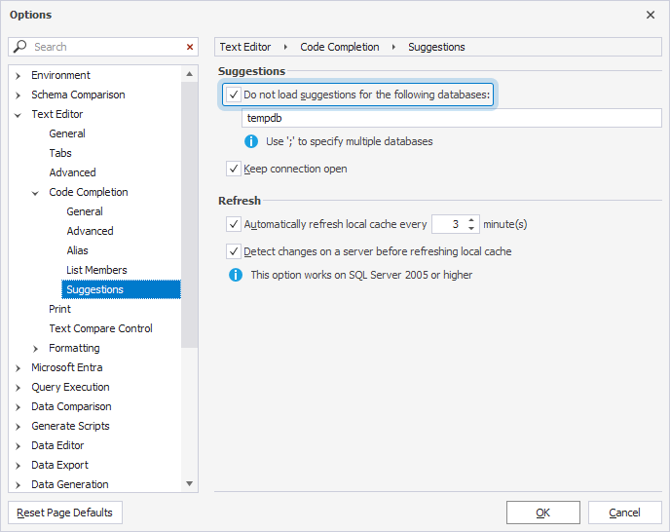Open the Text Compare Control page

click(x=100, y=328)
